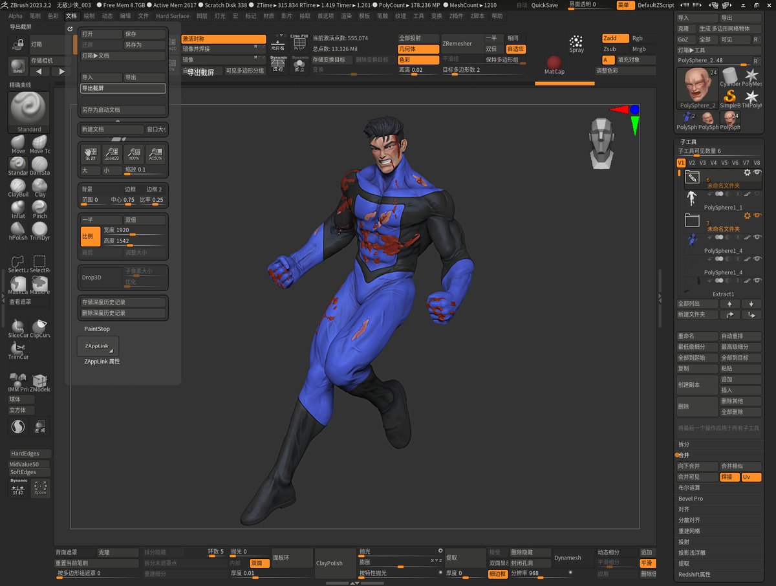Select the Cylinder tool thumbnail
Viewport: 776px width, 586px height.
(x=731, y=76)
